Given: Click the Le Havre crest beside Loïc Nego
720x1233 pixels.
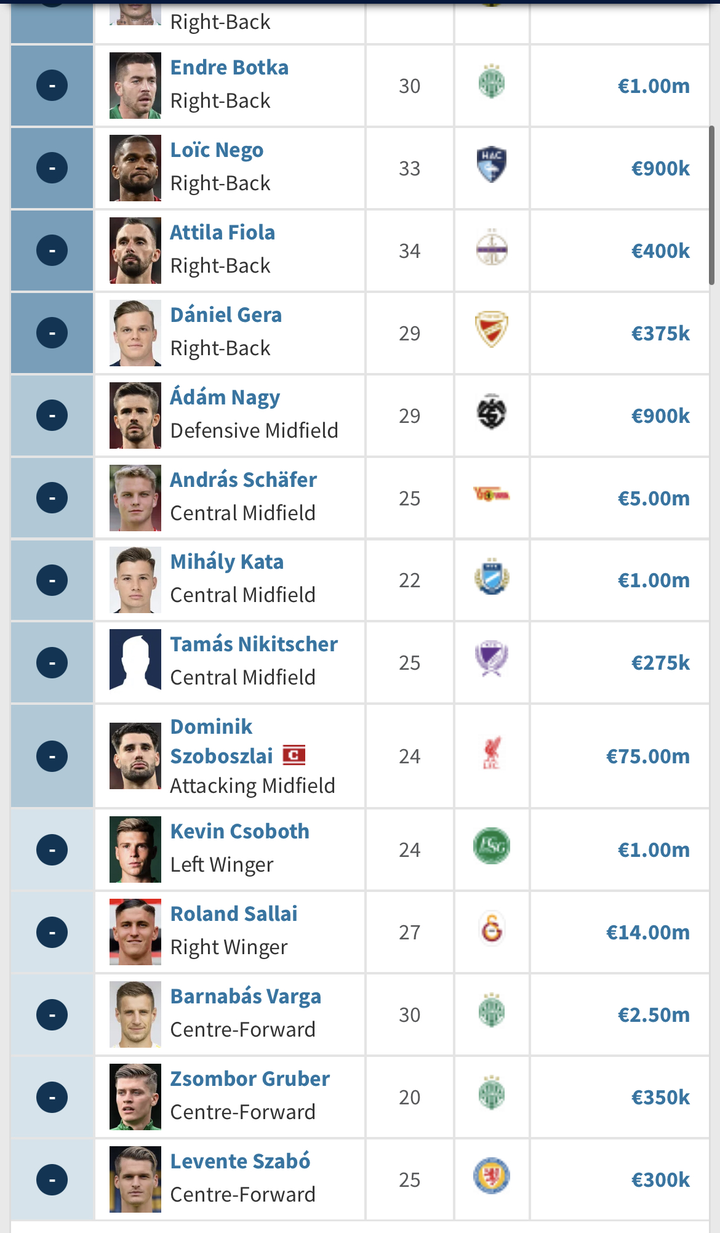Looking at the screenshot, I should (492, 165).
